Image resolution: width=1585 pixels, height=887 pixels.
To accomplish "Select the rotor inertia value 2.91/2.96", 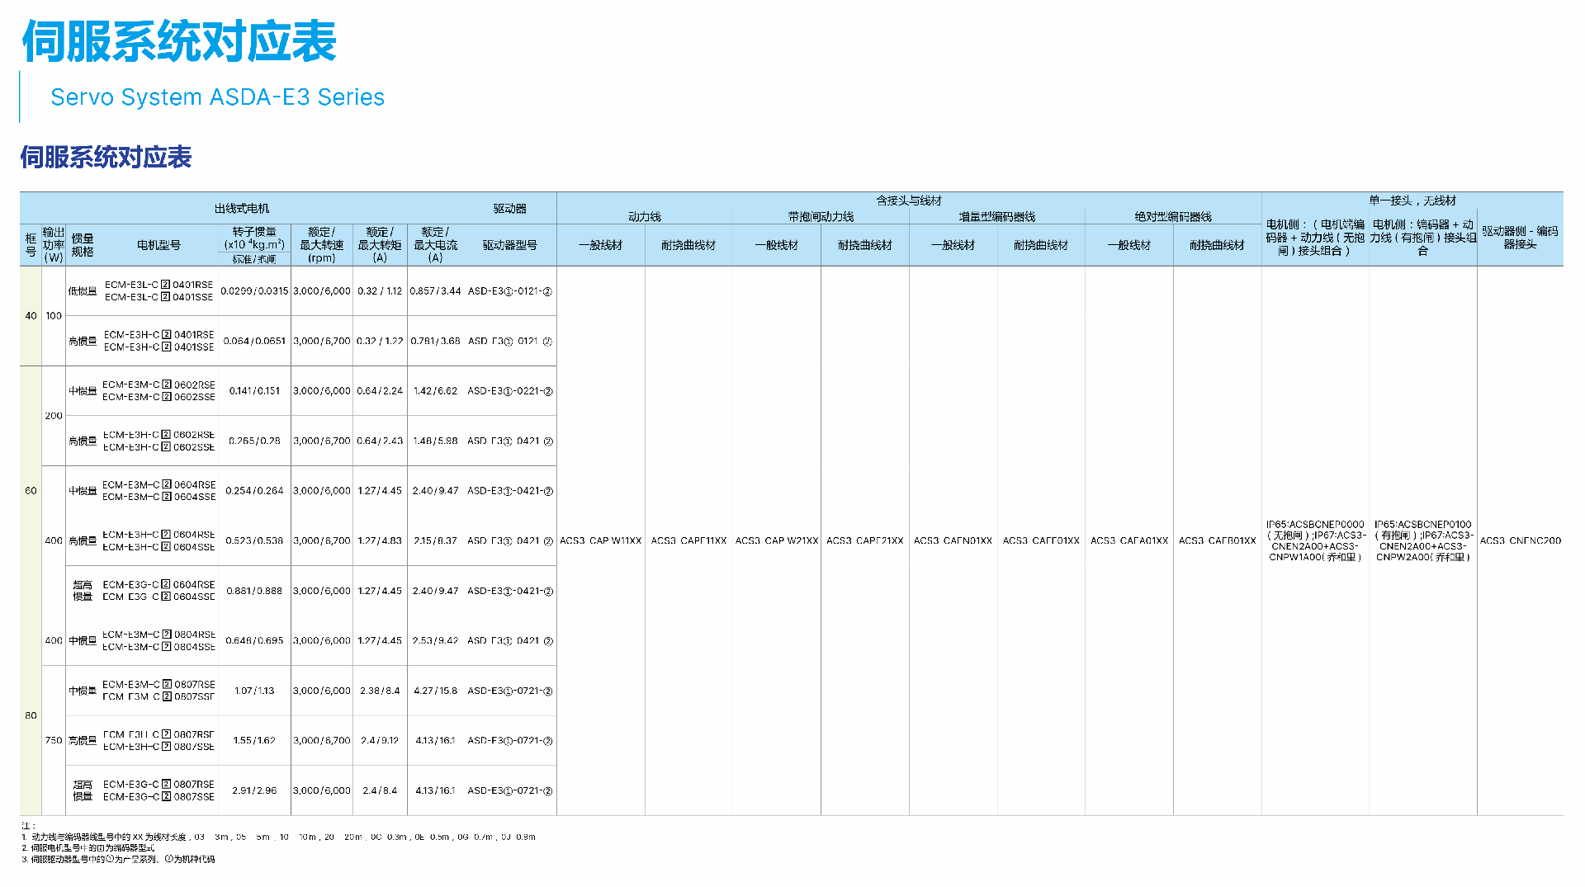I will click(254, 790).
